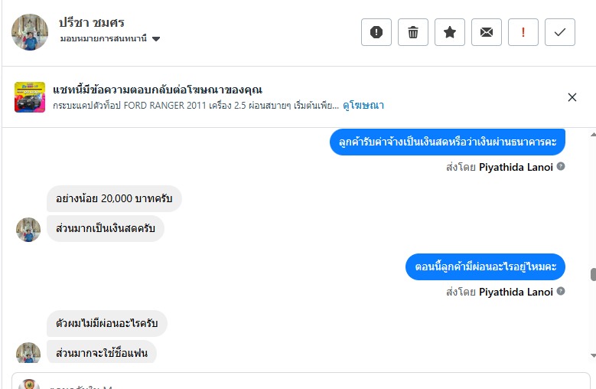The height and width of the screenshot is (389, 596).
Task: Click info icon beside second Piyathida Lanoi label
Action: click(561, 292)
